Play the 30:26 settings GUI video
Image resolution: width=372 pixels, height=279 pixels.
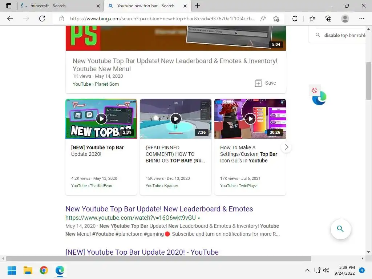[250, 119]
